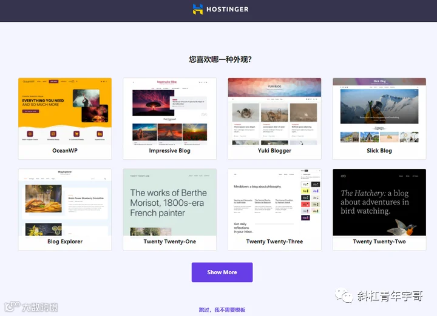This screenshot has width=437, height=316.
Task: Pick the Yuki Blogger theme preview
Action: pyautogui.click(x=274, y=111)
